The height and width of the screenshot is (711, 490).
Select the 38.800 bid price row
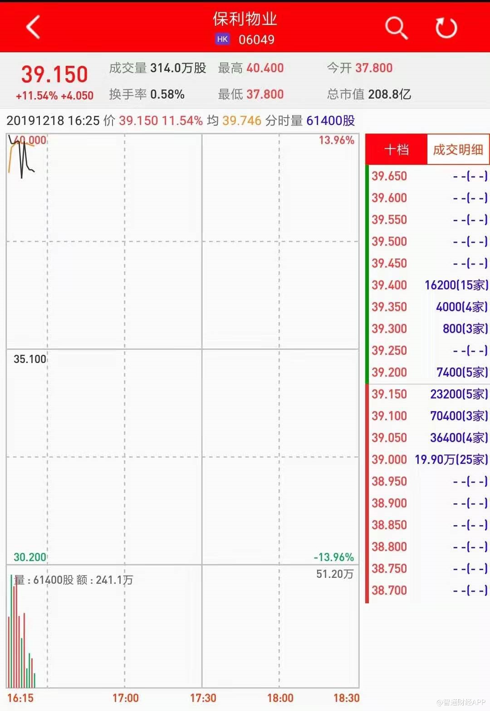click(x=428, y=547)
